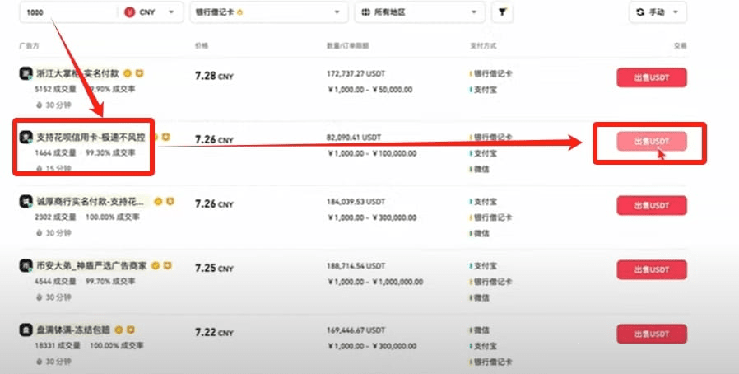The width and height of the screenshot is (739, 374).
Task: Open the 所有地区 region dropdown
Action: pyautogui.click(x=419, y=12)
